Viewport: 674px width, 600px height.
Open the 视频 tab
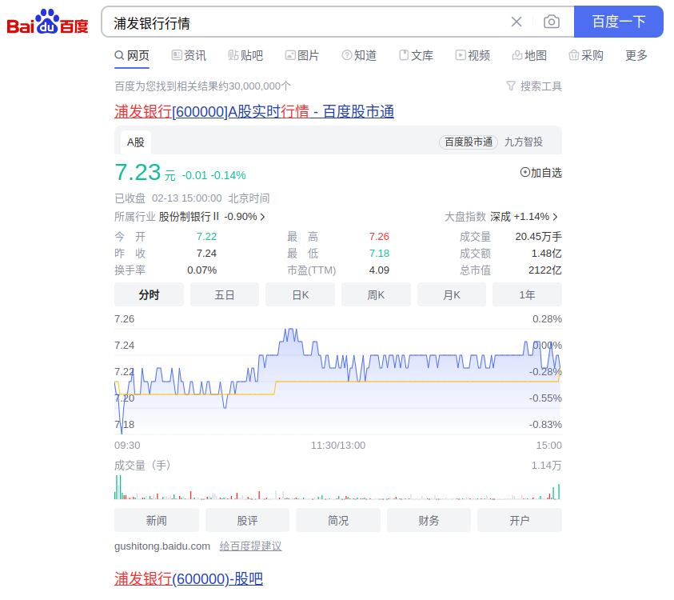click(x=473, y=55)
